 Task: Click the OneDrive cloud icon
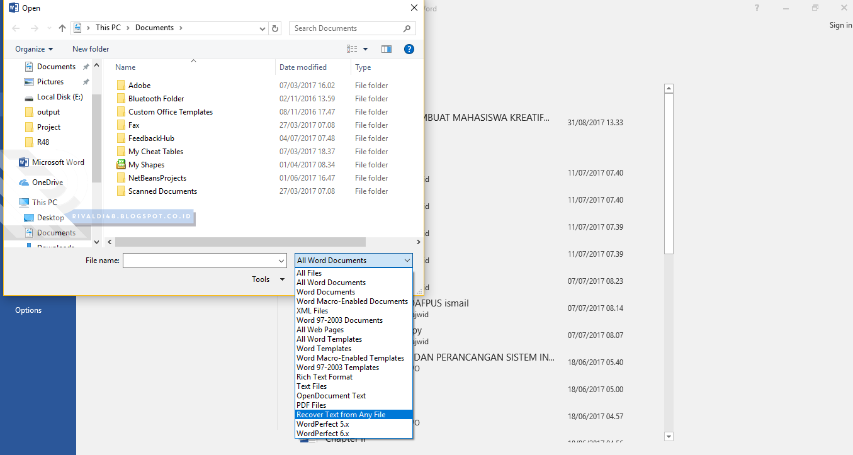24,183
